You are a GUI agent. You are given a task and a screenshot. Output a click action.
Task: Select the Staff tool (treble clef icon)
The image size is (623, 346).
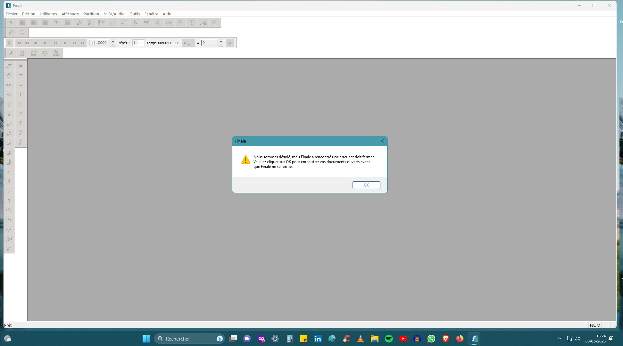tap(22, 23)
